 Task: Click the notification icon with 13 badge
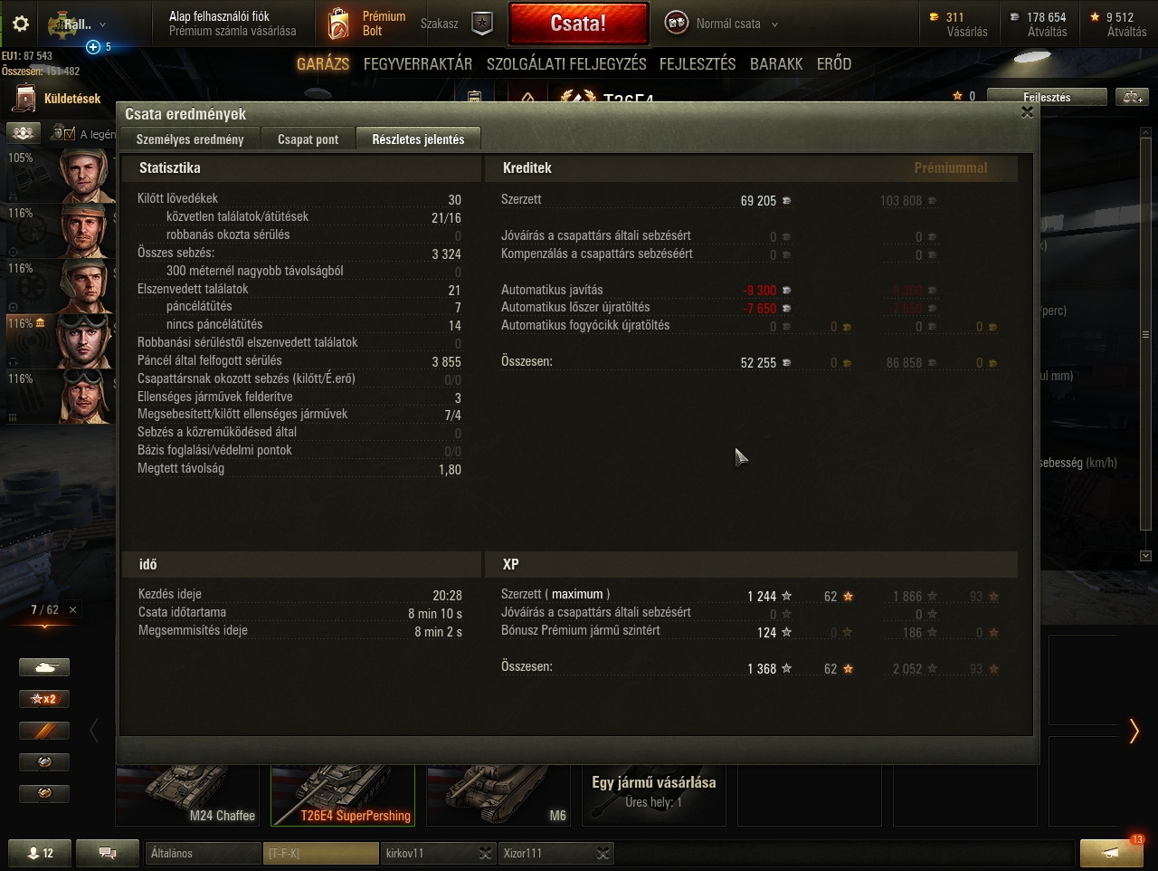[x=1112, y=853]
